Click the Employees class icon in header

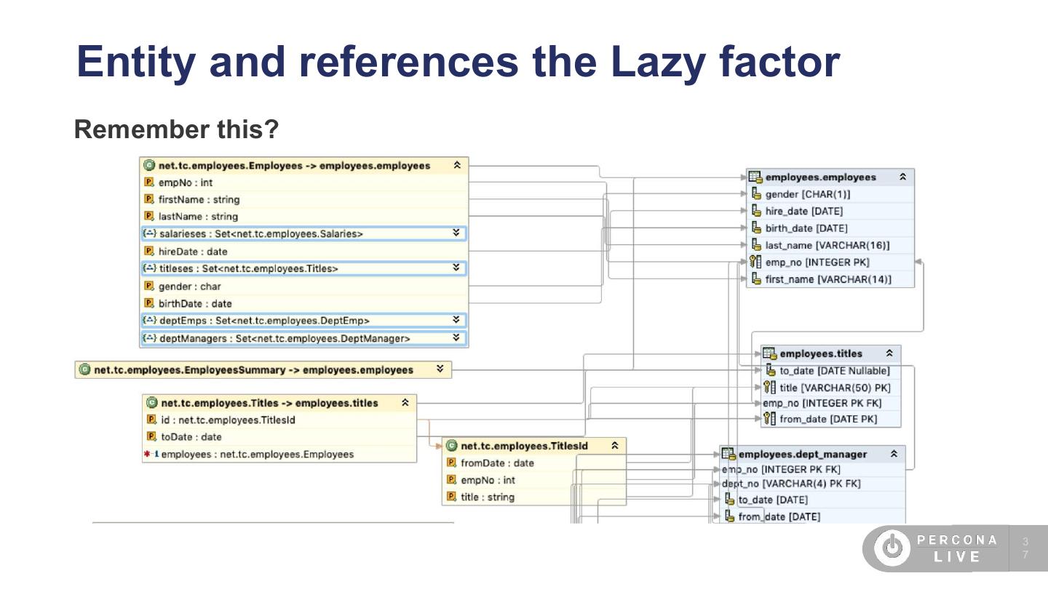pos(149,166)
